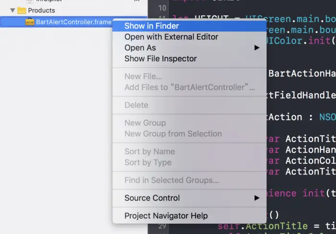Image resolution: width=336 pixels, height=234 pixels.
Task: Click Find in Selected Groups…
Action: (171, 180)
